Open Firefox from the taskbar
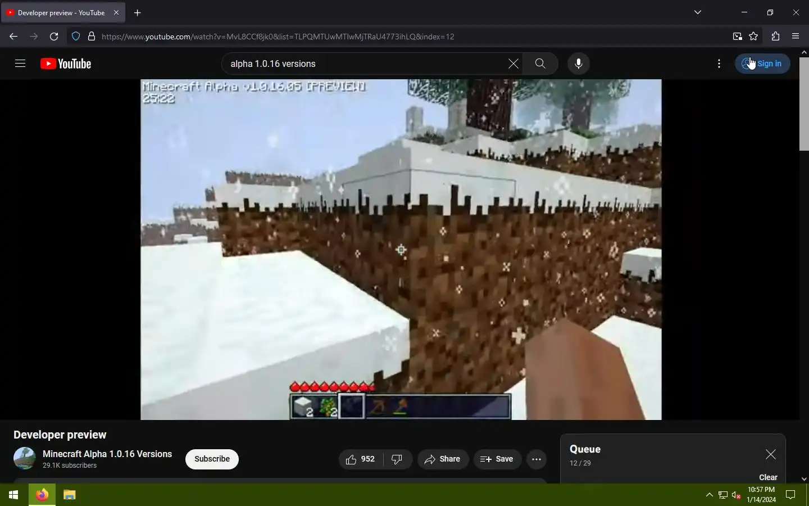This screenshot has height=506, width=809. point(42,495)
